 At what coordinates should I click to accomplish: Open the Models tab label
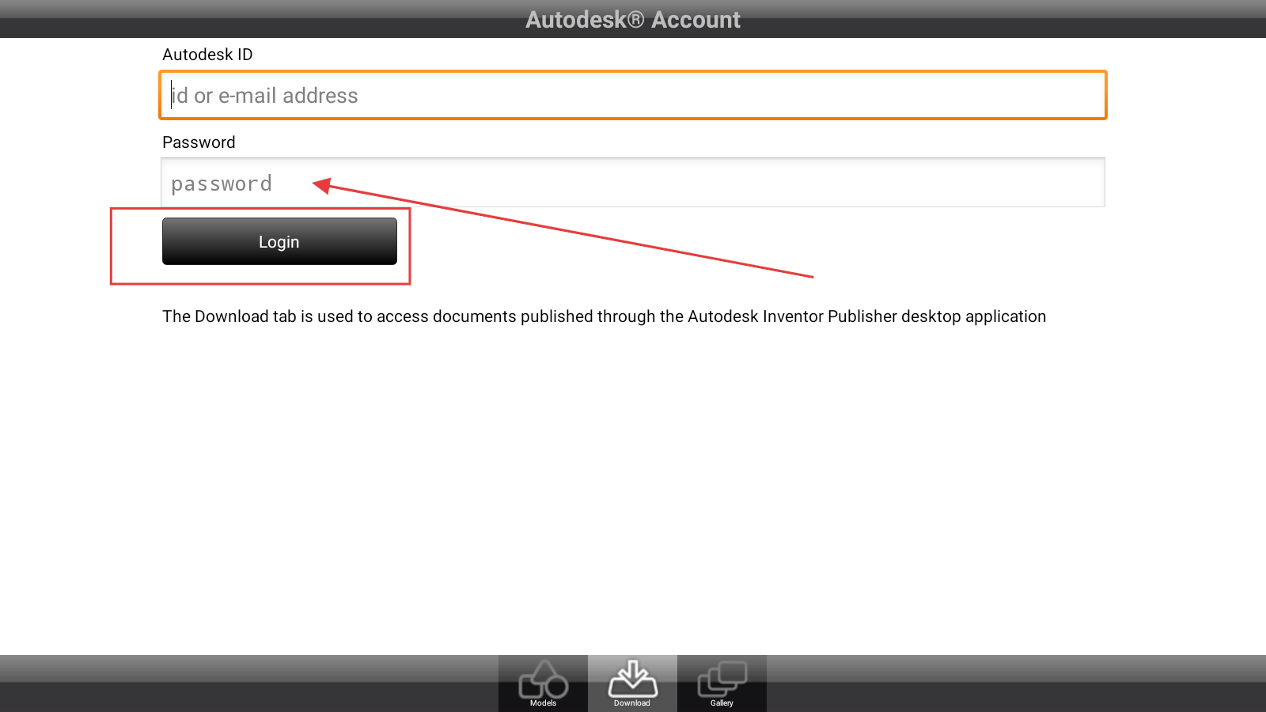point(543,703)
